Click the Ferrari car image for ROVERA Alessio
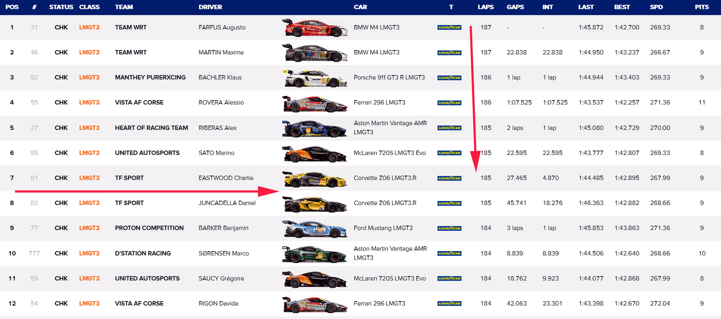The image size is (721, 319). click(315, 103)
